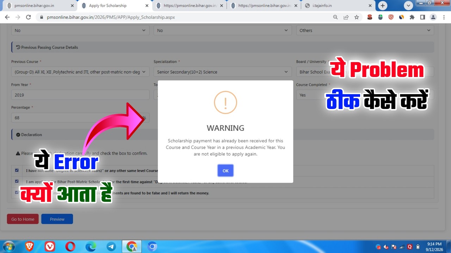Dismiss the warning with the OK button
The image size is (451, 253).
[225, 170]
